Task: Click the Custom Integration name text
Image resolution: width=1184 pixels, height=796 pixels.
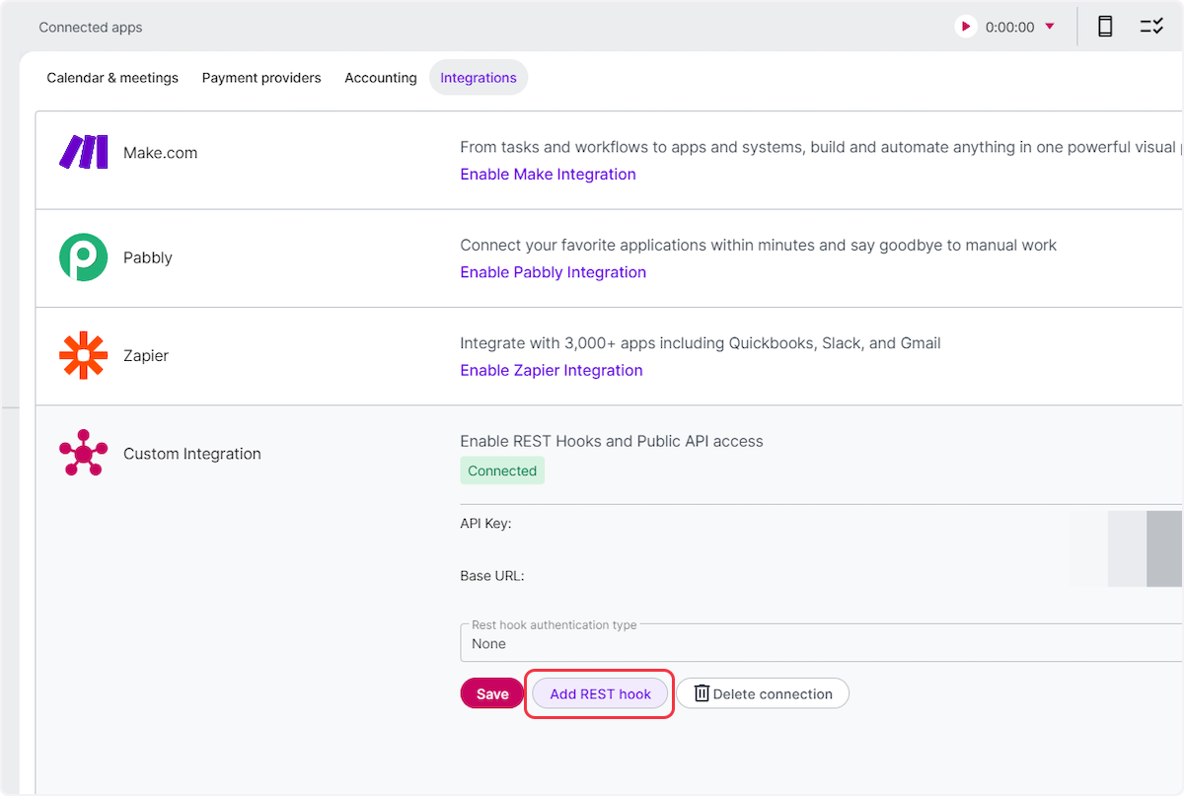Action: pyautogui.click(x=192, y=454)
